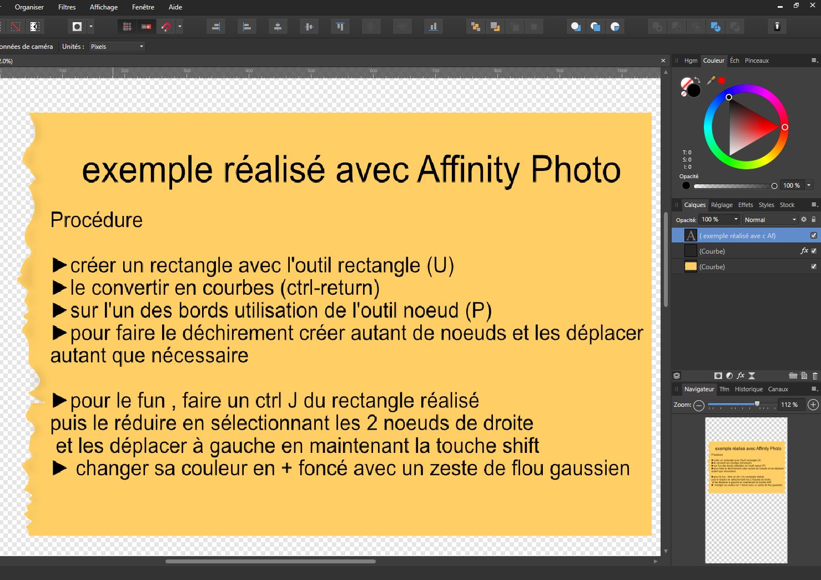
Task: Click the mask layer icon in Calques footer
Action: point(718,376)
